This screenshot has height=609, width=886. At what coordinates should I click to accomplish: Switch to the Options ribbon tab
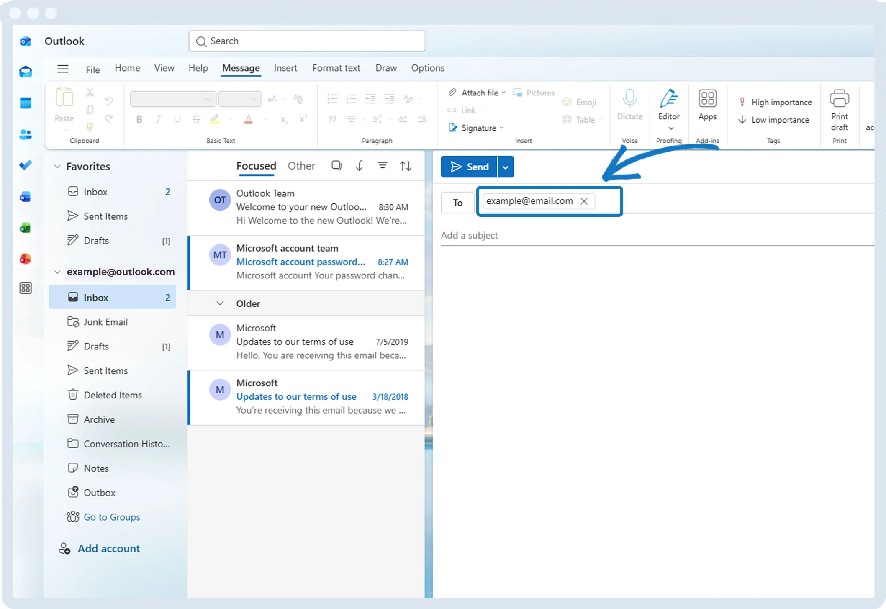click(x=428, y=68)
